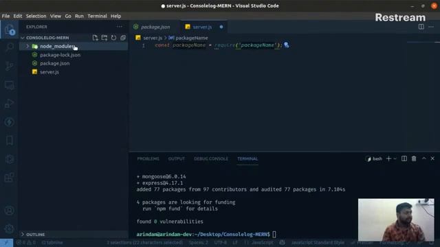Open the Help menu

pyautogui.click(x=115, y=16)
